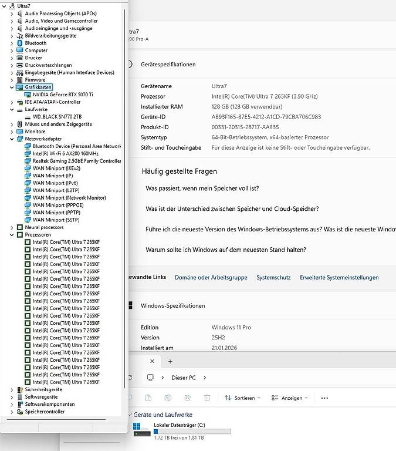
Task: Open the Systemschutz link
Action: pyautogui.click(x=273, y=277)
